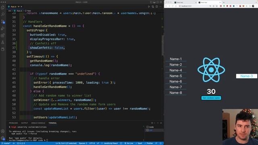Click Name-4 in the browser name list
This screenshot has height=145, width=258.
click(x=176, y=70)
